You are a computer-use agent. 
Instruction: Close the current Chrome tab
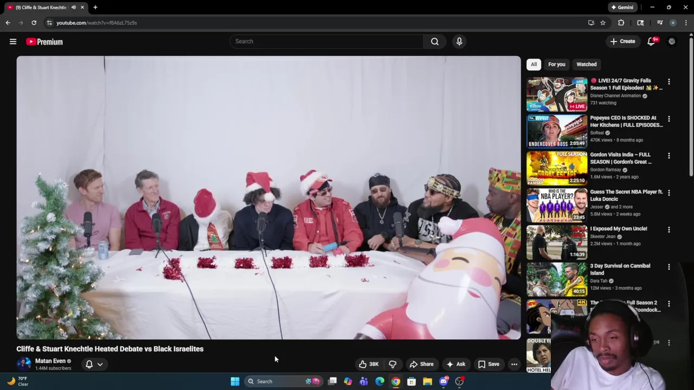point(82,7)
